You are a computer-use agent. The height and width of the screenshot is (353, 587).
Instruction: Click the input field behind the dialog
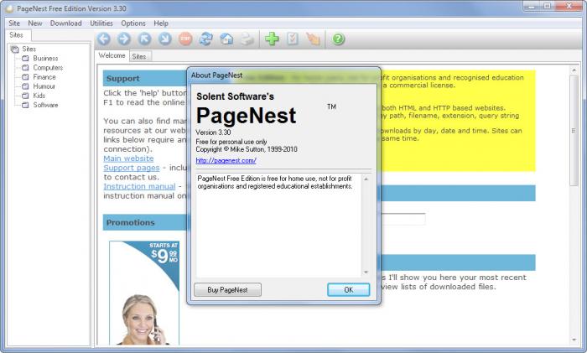[403, 219]
